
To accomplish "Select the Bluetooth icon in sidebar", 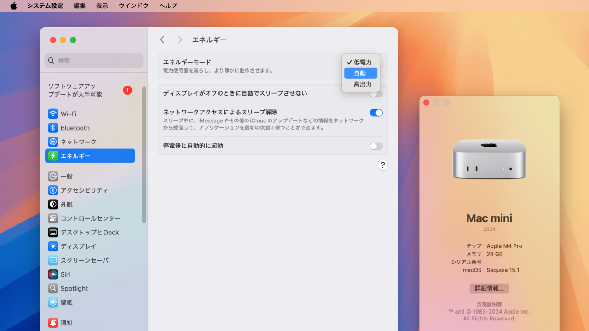I will coord(53,128).
